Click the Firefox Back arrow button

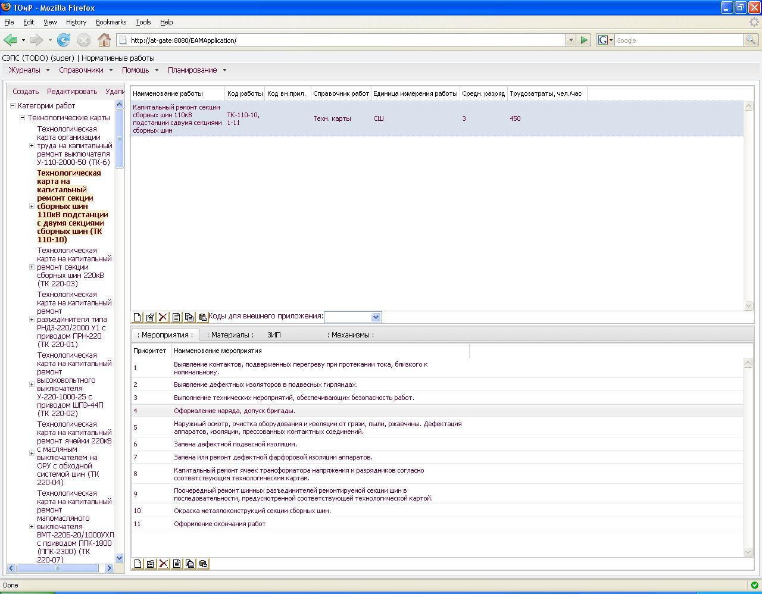click(10, 40)
